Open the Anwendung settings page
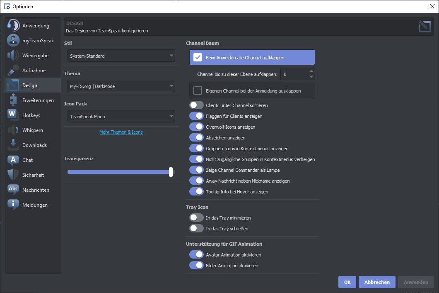The width and height of the screenshot is (439, 293). tap(33, 26)
